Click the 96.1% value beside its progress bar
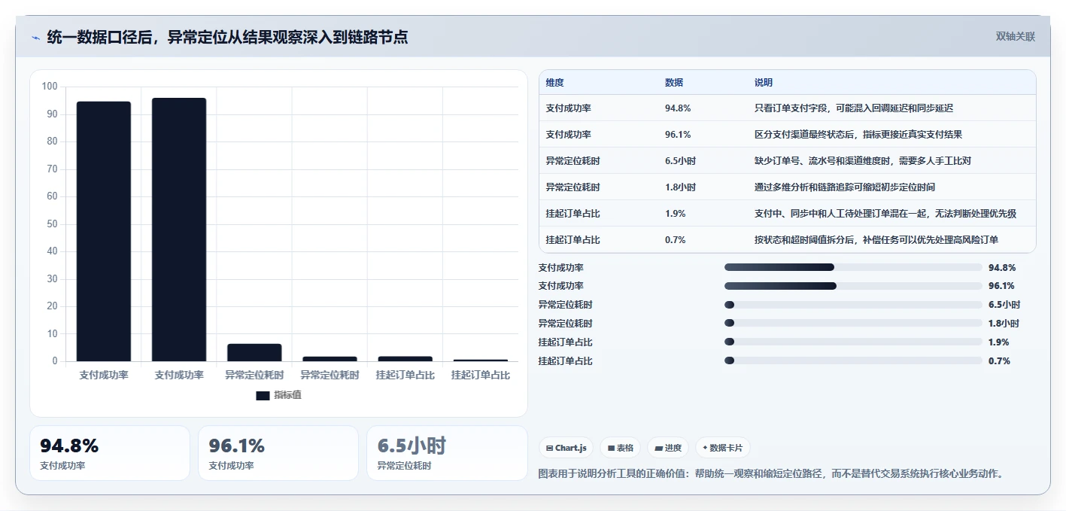This screenshot has height=511, width=1066. [x=1001, y=286]
